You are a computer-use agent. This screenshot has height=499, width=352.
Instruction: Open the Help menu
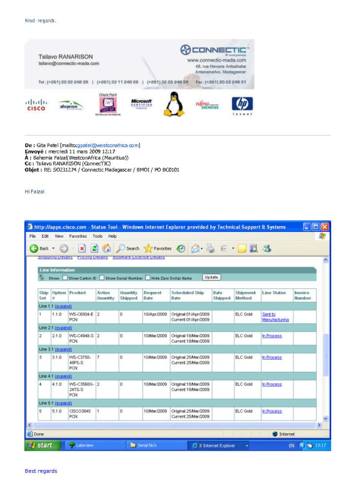click(x=112, y=236)
